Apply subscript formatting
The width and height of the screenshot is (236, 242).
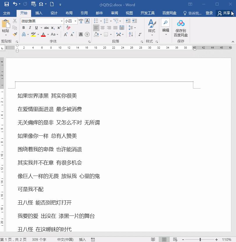(53, 28)
